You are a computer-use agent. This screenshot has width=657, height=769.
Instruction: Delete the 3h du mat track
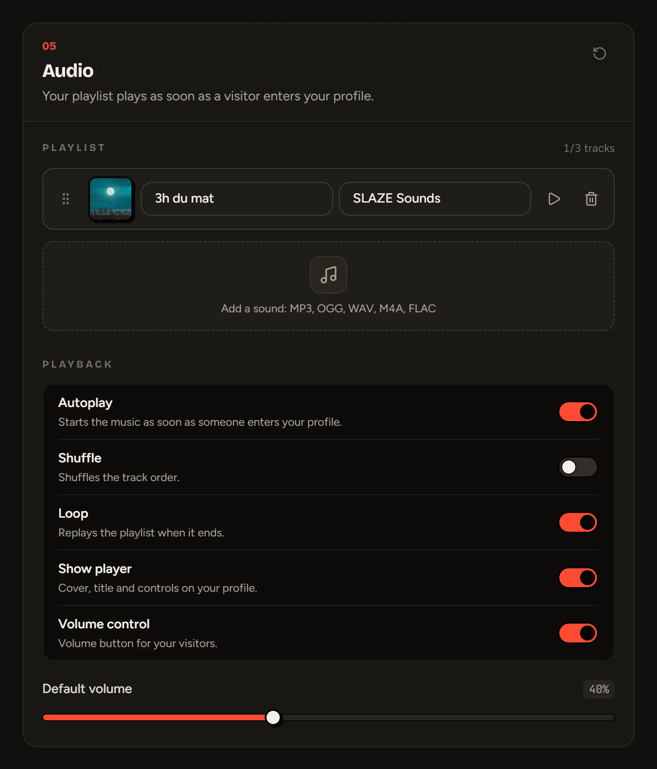click(x=591, y=199)
